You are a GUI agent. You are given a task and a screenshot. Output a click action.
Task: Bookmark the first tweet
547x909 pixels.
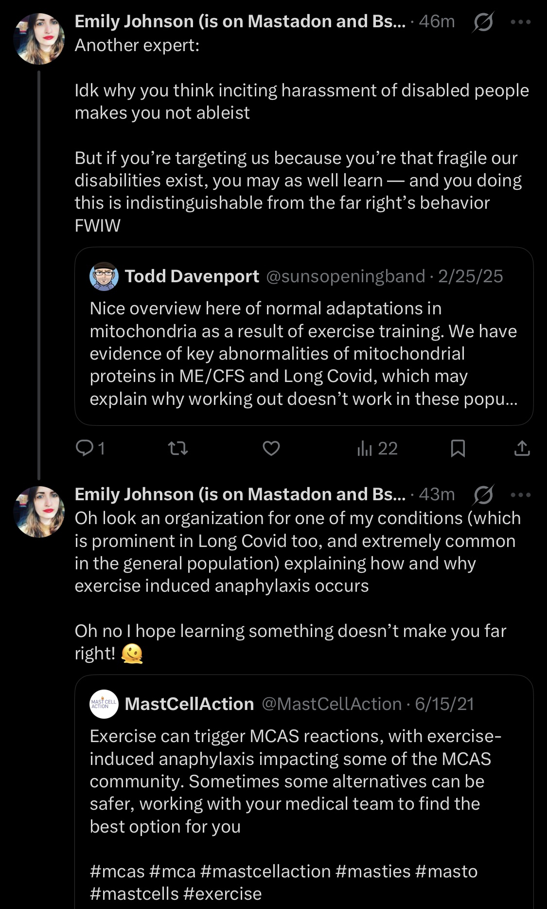458,448
